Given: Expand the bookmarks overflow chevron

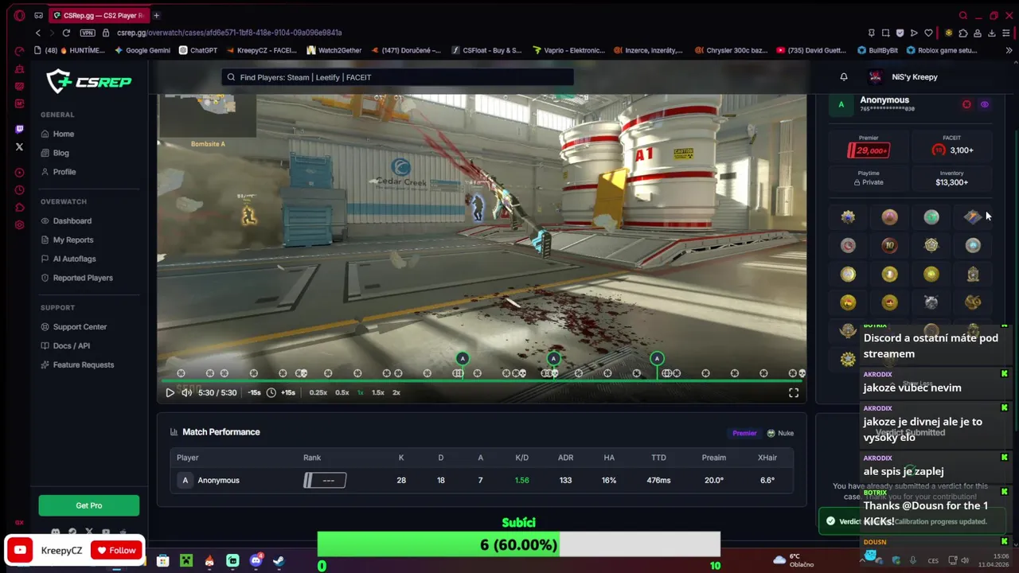Looking at the screenshot, I should pos(1009,50).
